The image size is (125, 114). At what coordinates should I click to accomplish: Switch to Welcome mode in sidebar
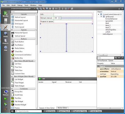point(6,14)
